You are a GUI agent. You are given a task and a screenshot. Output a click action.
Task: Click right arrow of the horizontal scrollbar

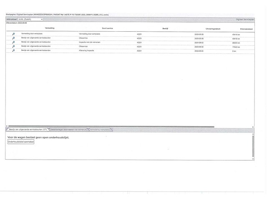coord(253,127)
